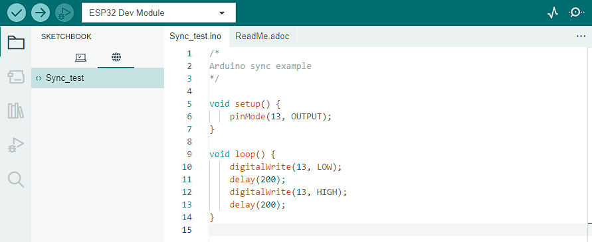Start debugging with the bug play icon
The height and width of the screenshot is (242, 592).
[64, 13]
